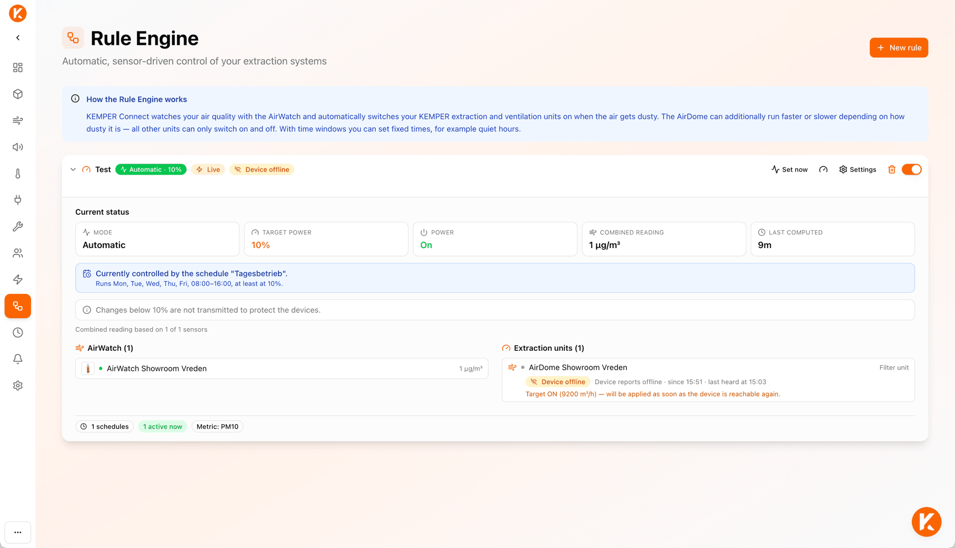Click the Live badge
The image size is (955, 548).
[208, 170]
